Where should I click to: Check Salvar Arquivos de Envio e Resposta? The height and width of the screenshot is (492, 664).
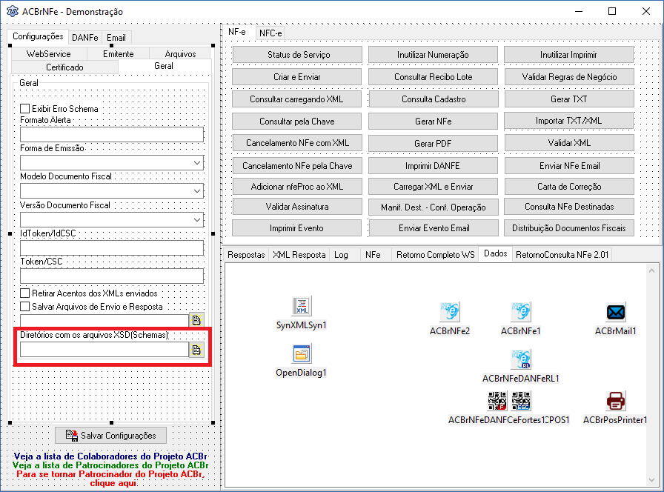pos(25,306)
